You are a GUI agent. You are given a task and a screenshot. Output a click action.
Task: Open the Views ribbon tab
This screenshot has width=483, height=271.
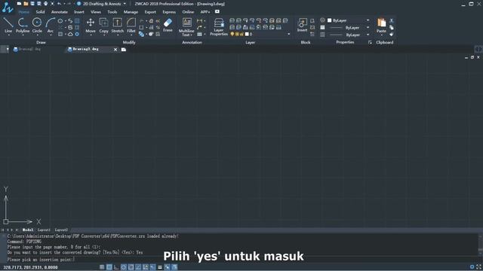click(96, 12)
